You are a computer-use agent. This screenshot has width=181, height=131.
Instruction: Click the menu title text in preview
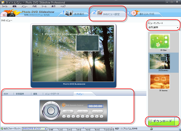pyautogui.click(x=65, y=34)
